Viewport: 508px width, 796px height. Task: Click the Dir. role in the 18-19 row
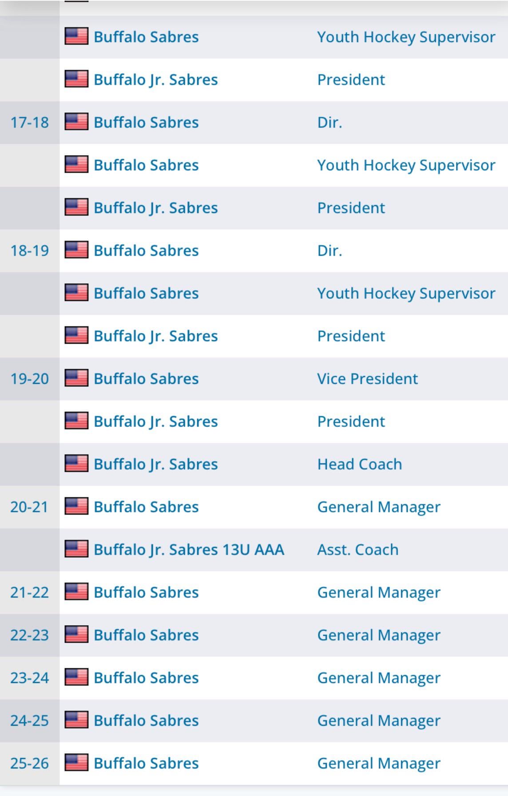tap(329, 250)
